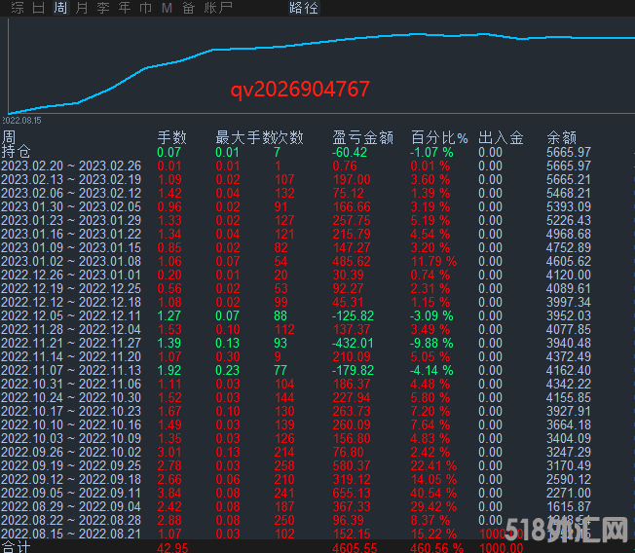The width and height of the screenshot is (635, 553).
Task: Switch to the 综 summary tab
Action: (17, 8)
